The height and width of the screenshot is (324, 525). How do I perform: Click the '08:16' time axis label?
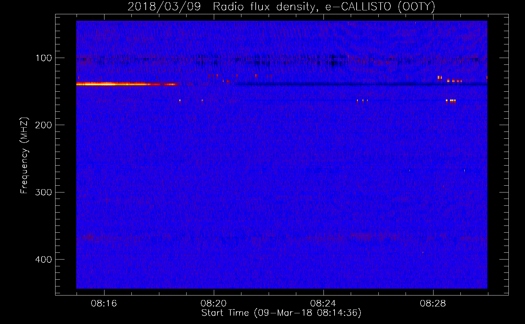point(104,304)
